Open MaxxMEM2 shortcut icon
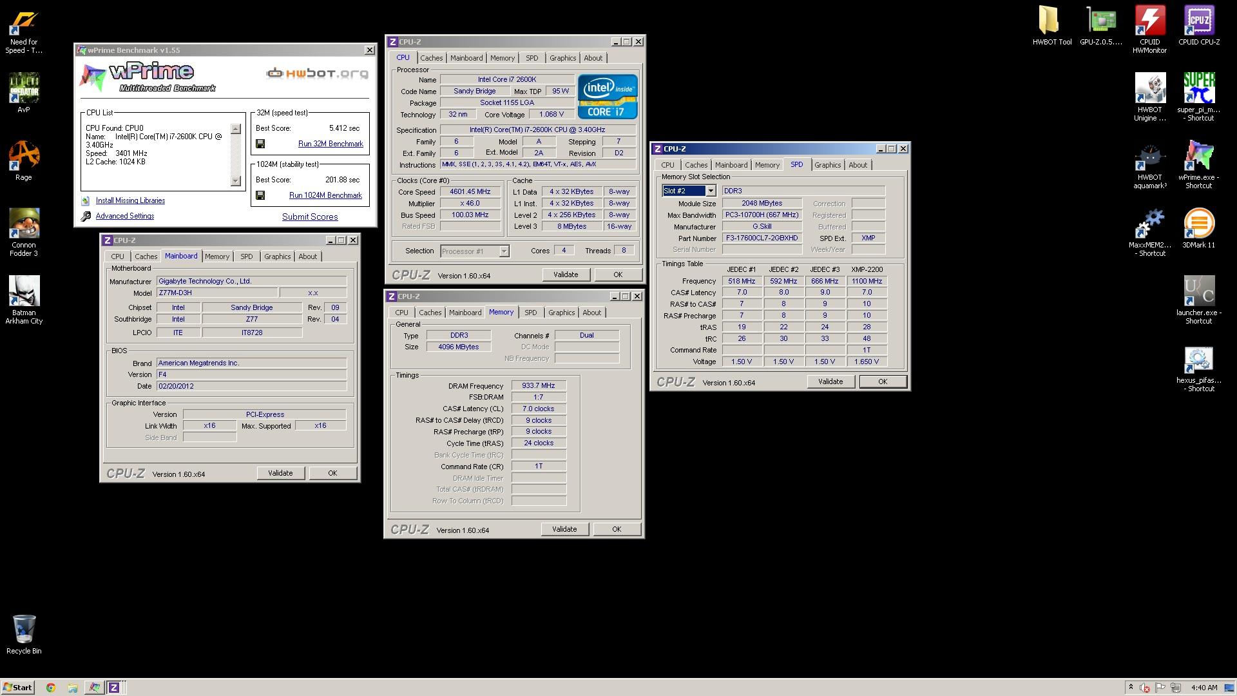This screenshot has width=1237, height=696. click(1150, 233)
